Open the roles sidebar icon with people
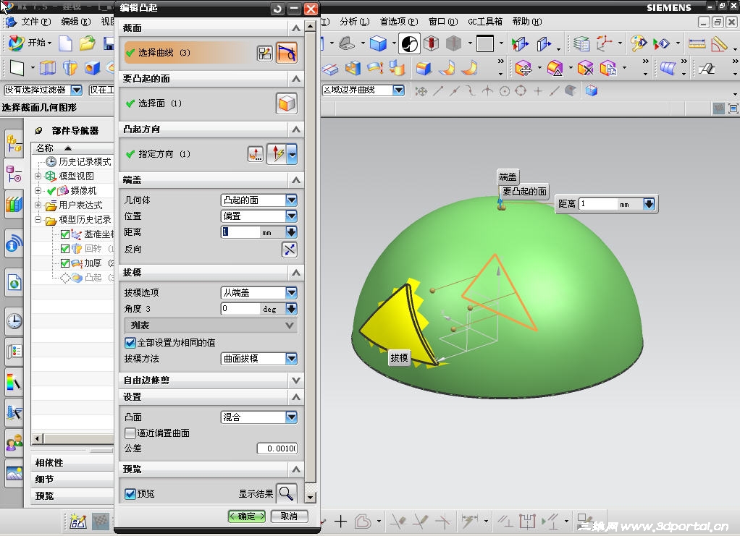This screenshot has height=536, width=740. point(14,443)
